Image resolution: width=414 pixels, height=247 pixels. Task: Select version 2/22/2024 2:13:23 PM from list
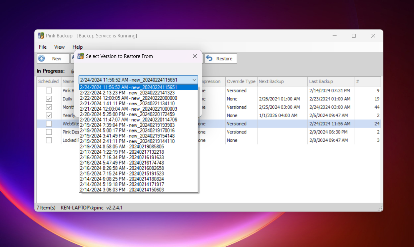(127, 93)
